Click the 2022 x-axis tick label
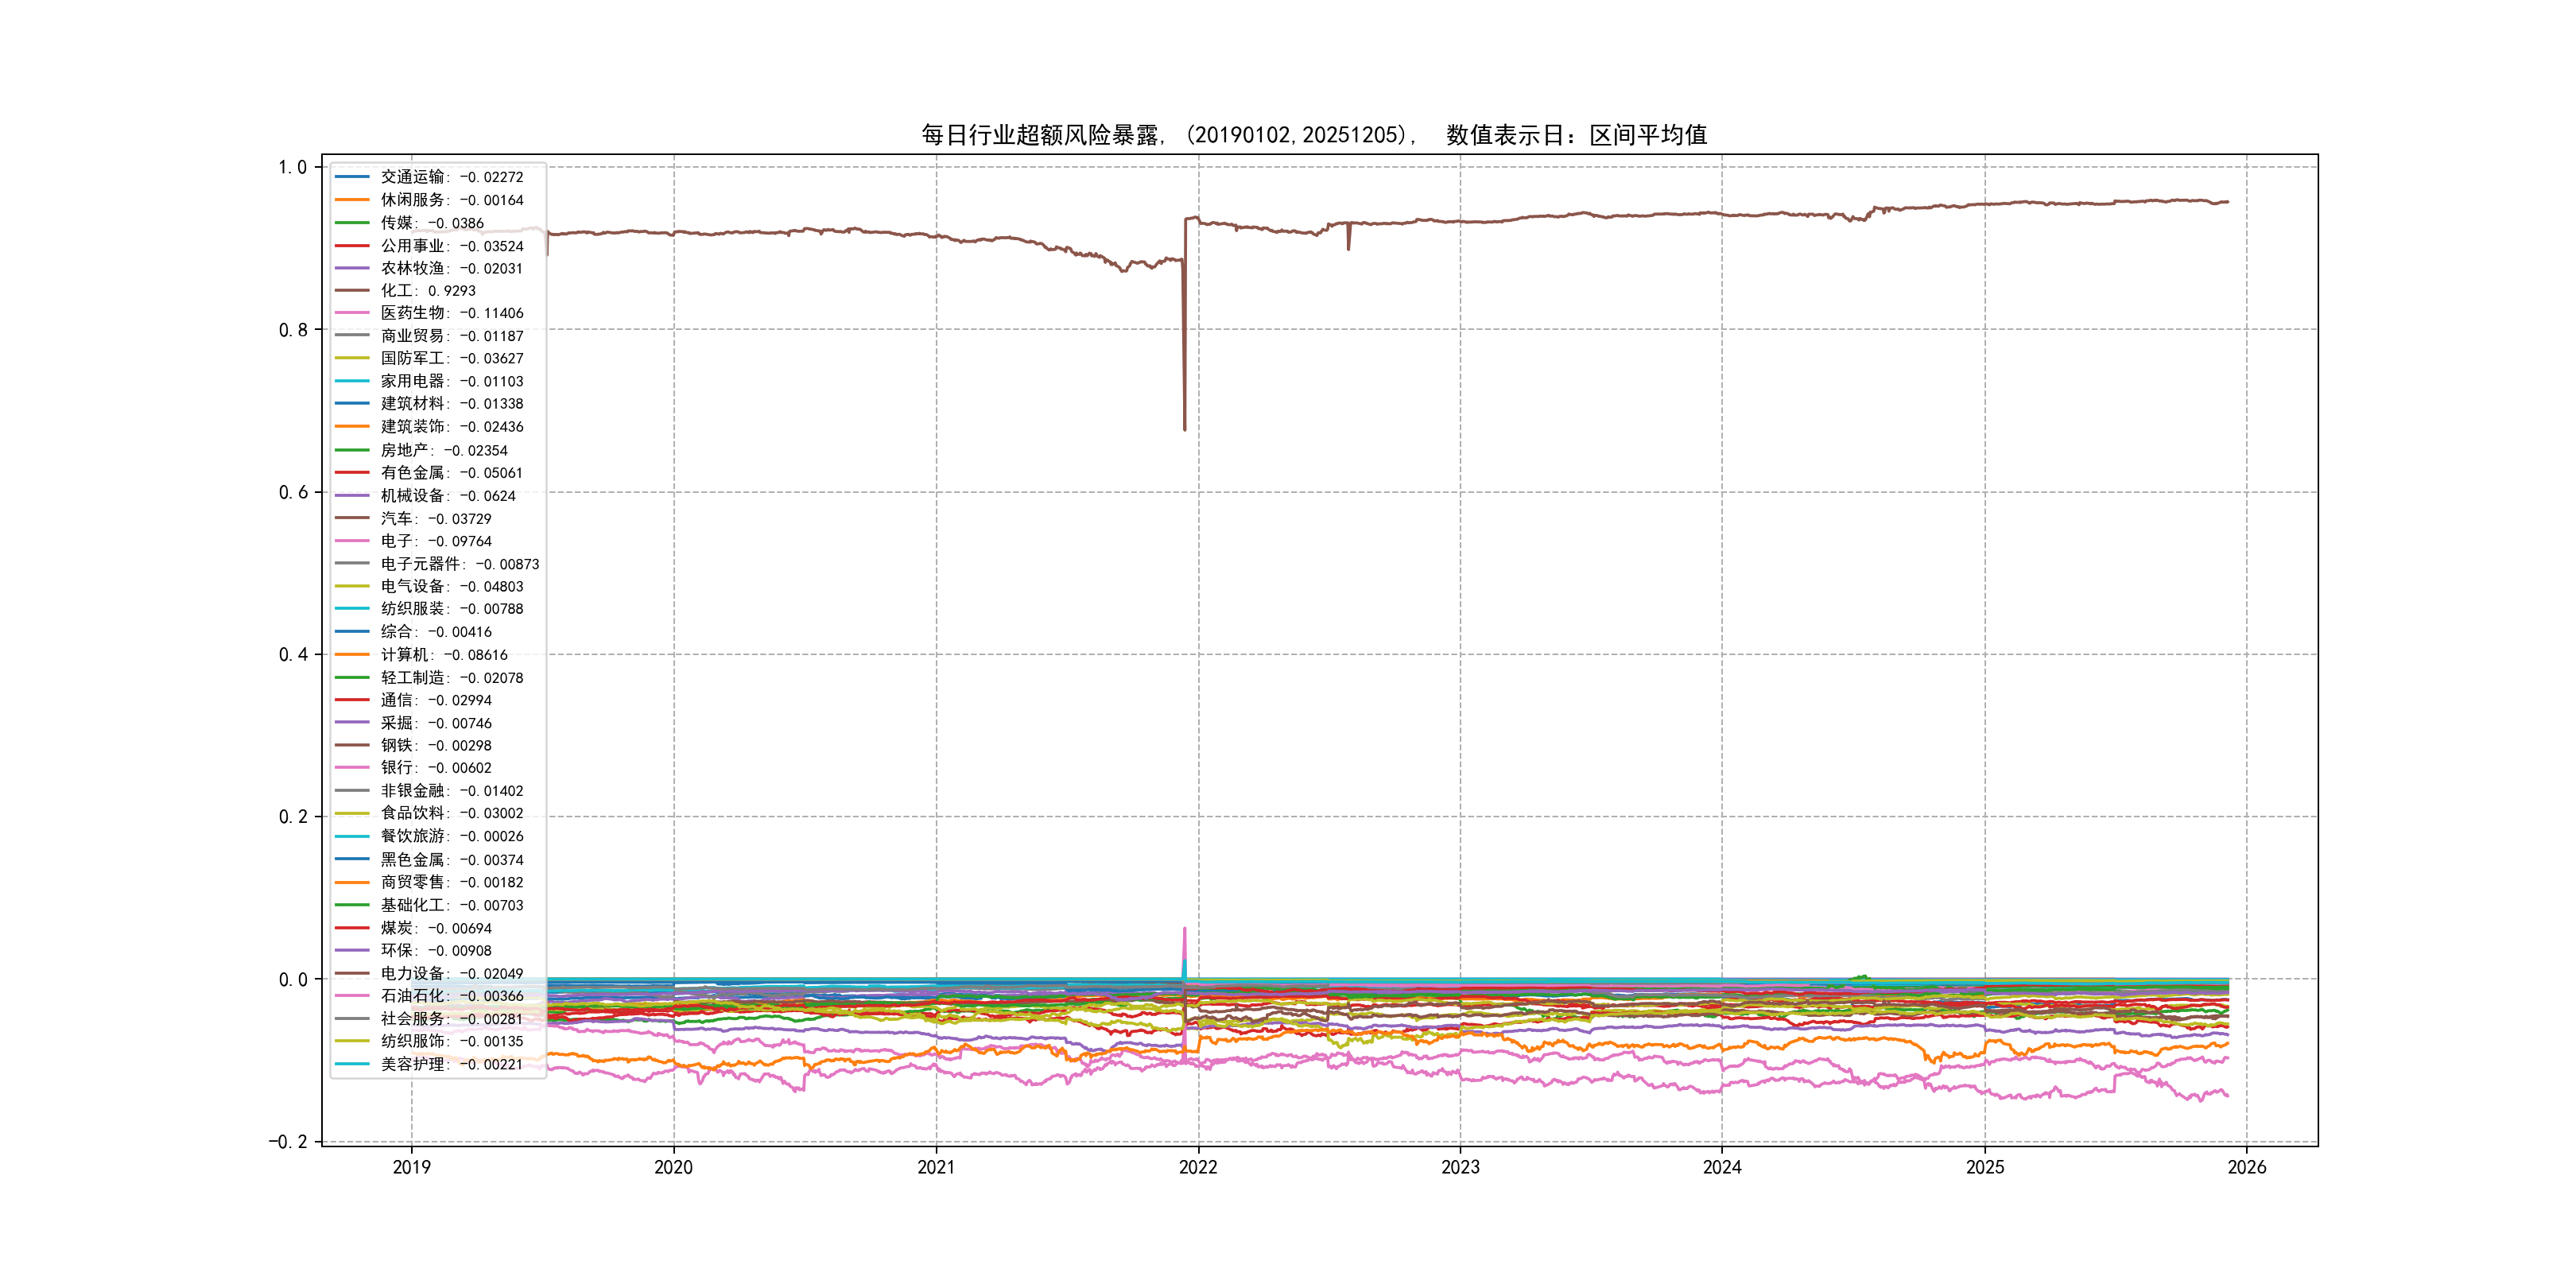Screen dimensions: 2576x1288 [x=1198, y=1167]
